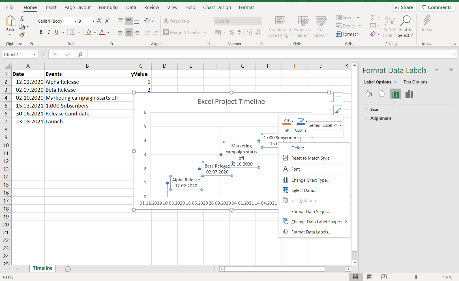459x281 pixels.
Task: Open the Comments panel
Action: 437,7
